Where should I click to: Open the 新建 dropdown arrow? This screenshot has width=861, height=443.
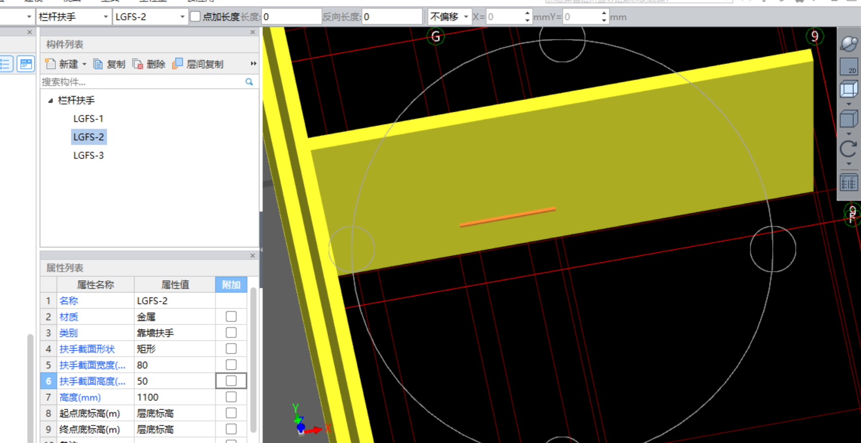click(84, 64)
